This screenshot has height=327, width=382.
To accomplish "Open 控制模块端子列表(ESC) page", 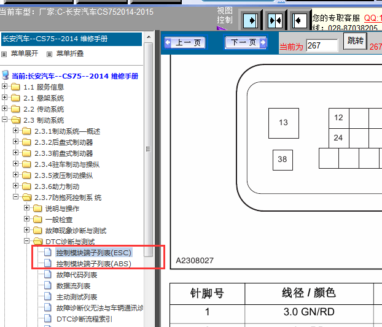I will (94, 253).
